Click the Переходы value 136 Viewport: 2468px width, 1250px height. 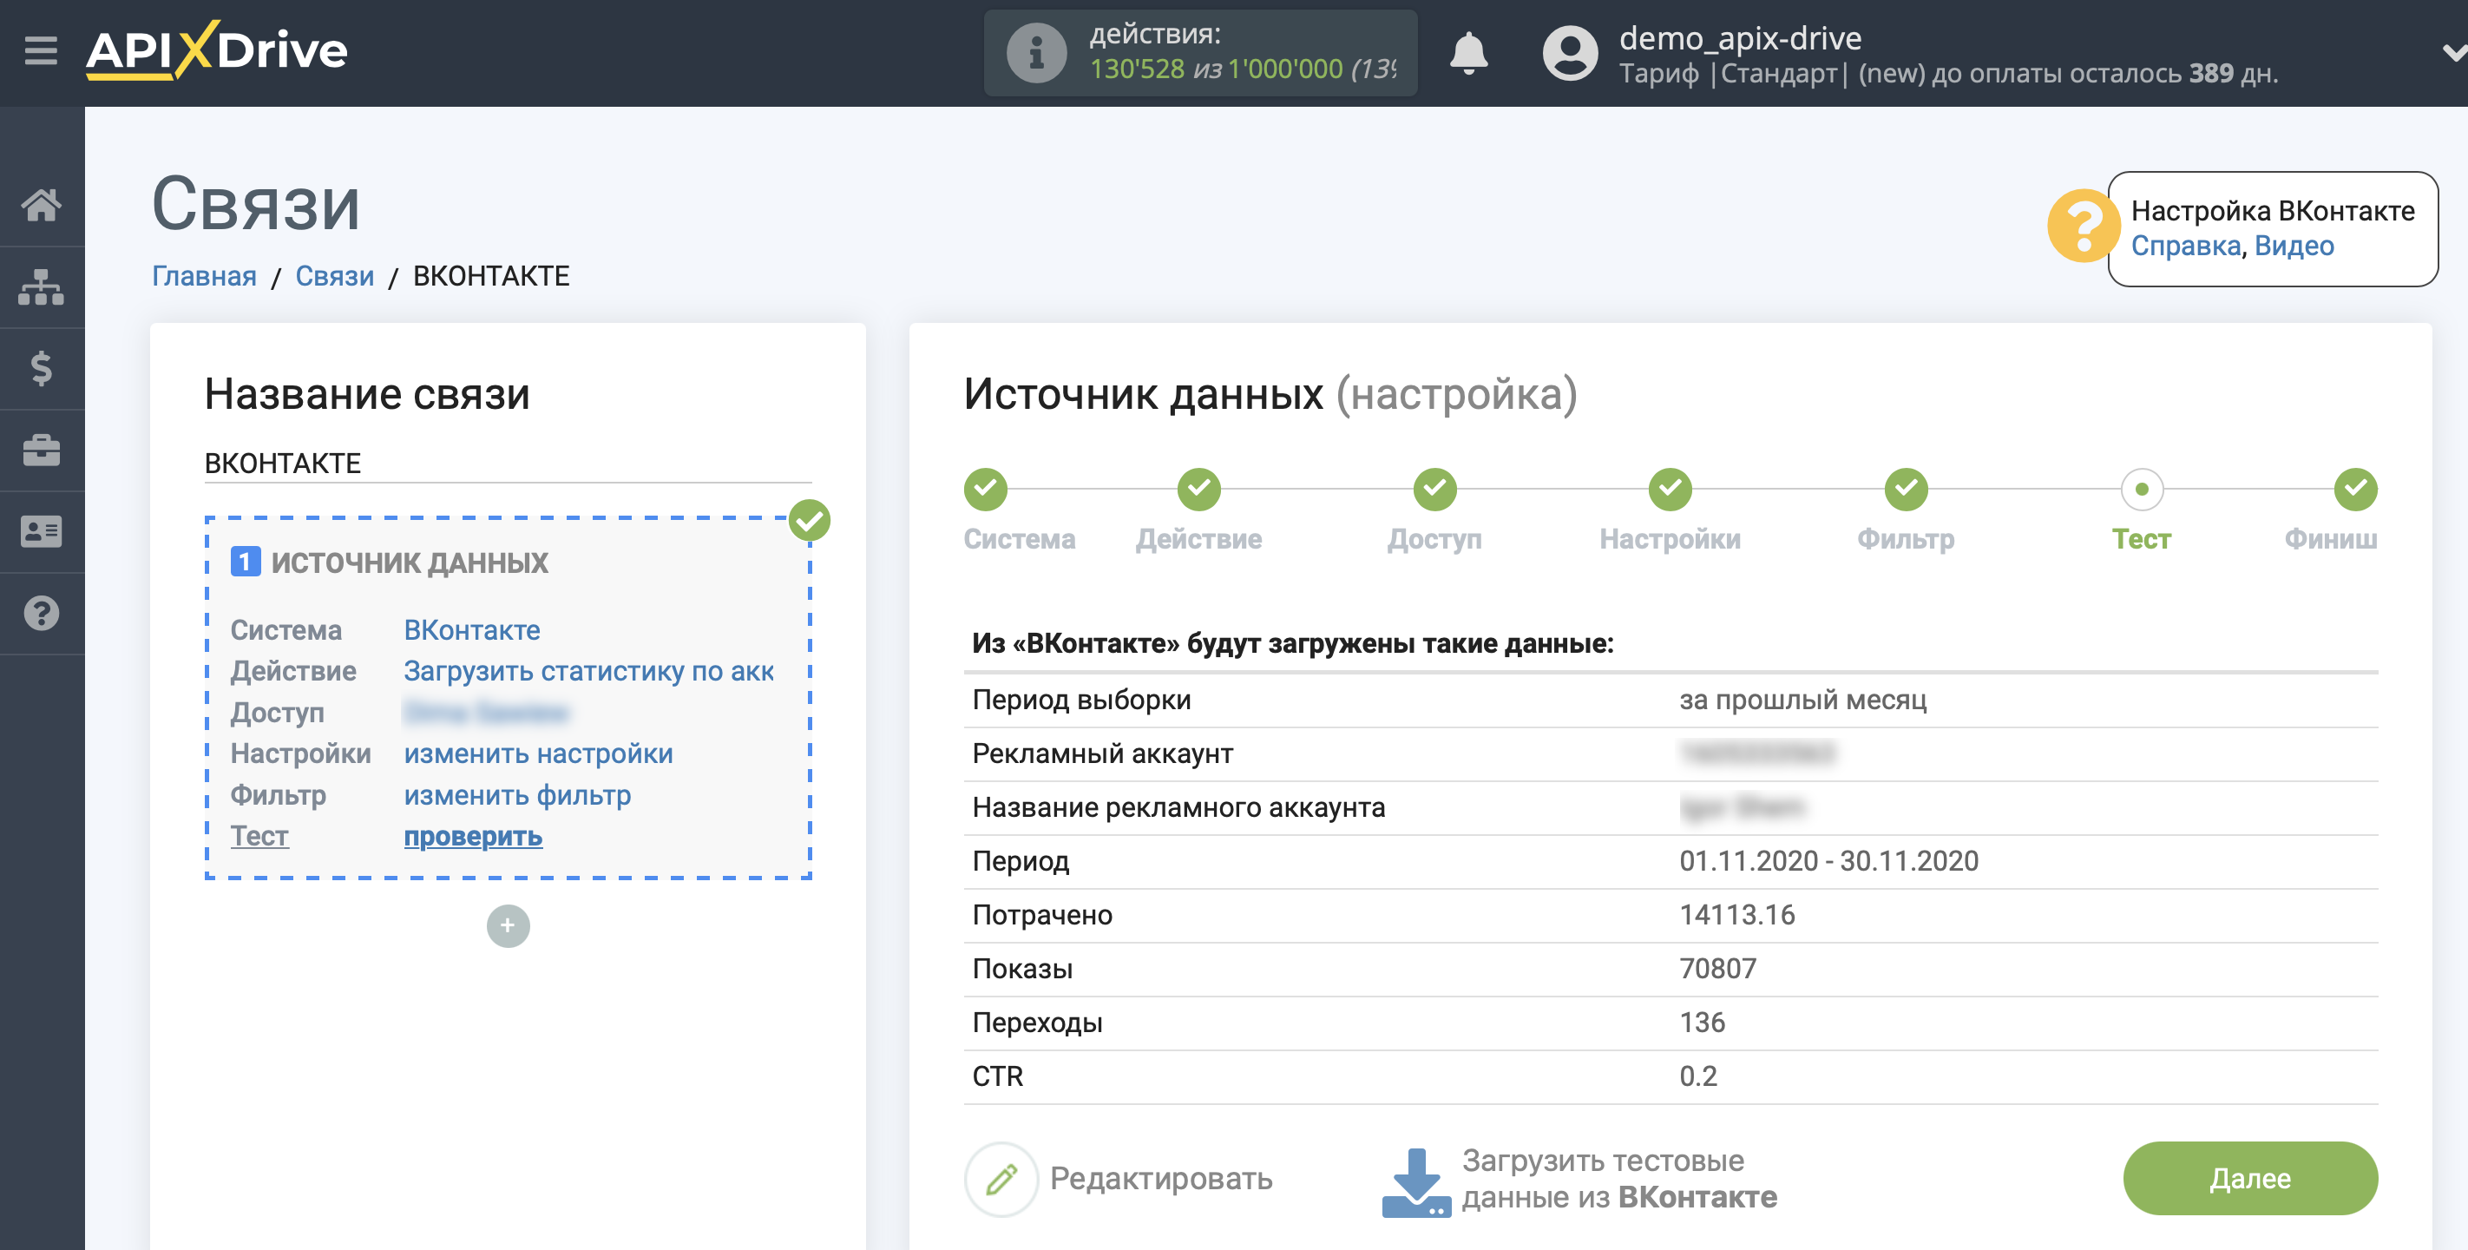point(1702,1022)
